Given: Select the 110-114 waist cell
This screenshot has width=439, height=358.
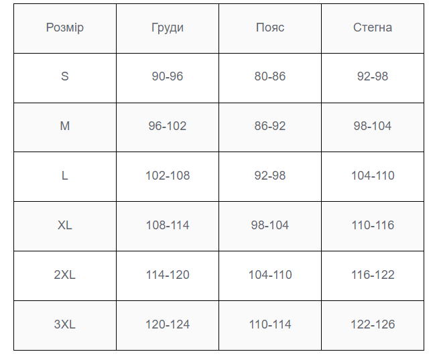Looking at the screenshot, I should coord(270,326).
